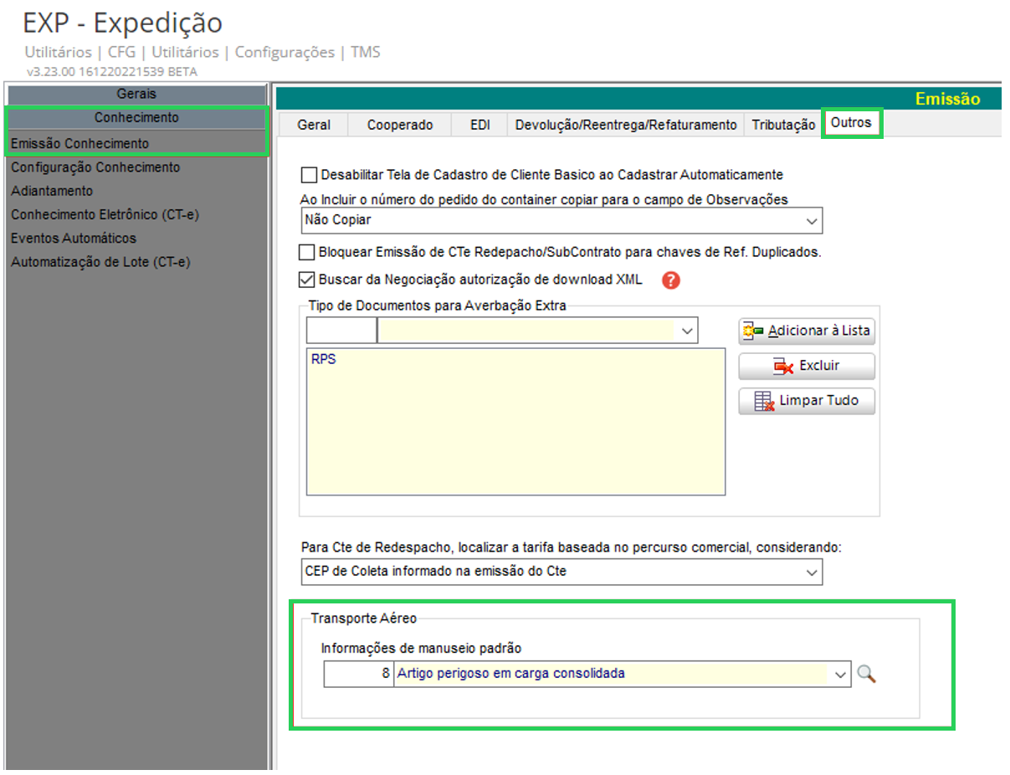This screenshot has height=775, width=1010.
Task: Click the manuseio code field showing 8
Action: click(x=358, y=674)
